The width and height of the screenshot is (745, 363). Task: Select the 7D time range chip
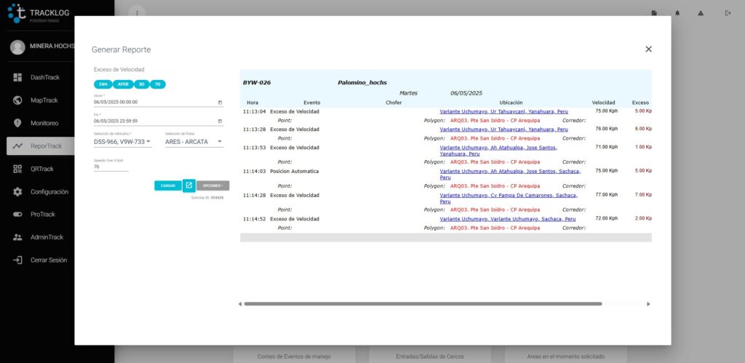point(157,84)
